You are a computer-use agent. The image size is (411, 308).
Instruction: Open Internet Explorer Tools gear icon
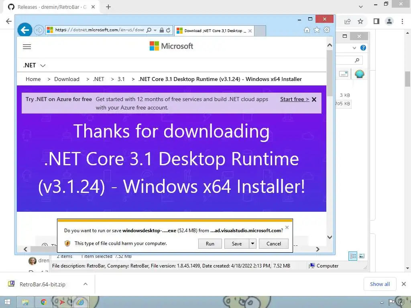(327, 30)
